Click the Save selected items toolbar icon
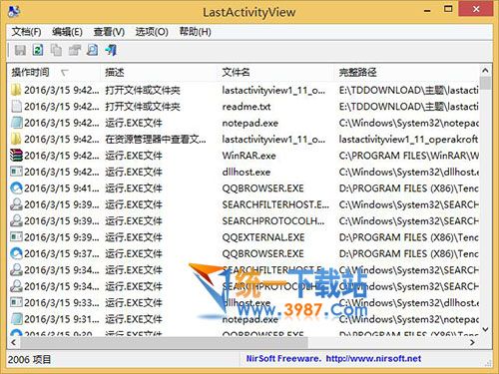The image size is (499, 374). coord(20,50)
